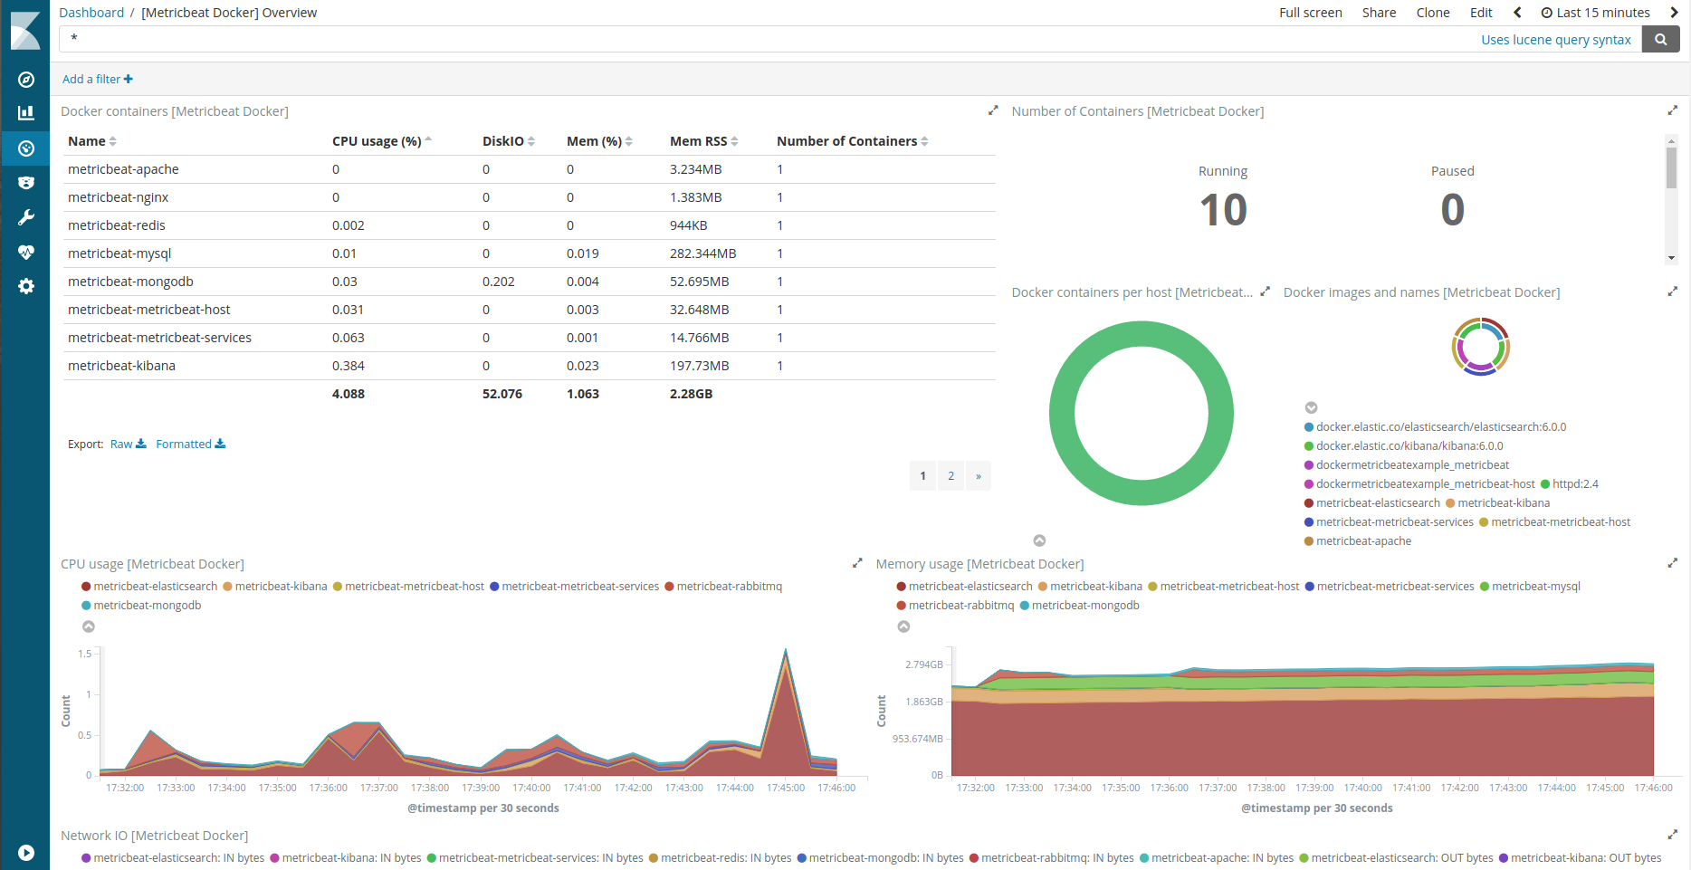Toggle metricbeat-mysql in the Memory usage legend
This screenshot has height=870, width=1691.
pyautogui.click(x=1530, y=587)
